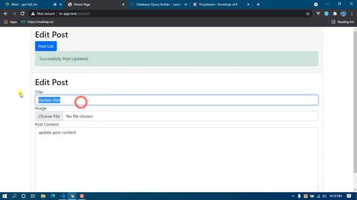Open the Apps bookmarks shortcut
This screenshot has width=357, height=200.
click(x=11, y=22)
